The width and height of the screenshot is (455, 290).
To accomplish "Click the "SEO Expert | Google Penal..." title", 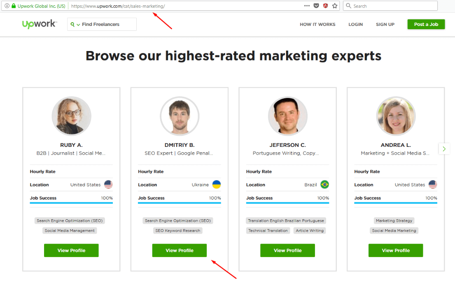I will pyautogui.click(x=179, y=153).
